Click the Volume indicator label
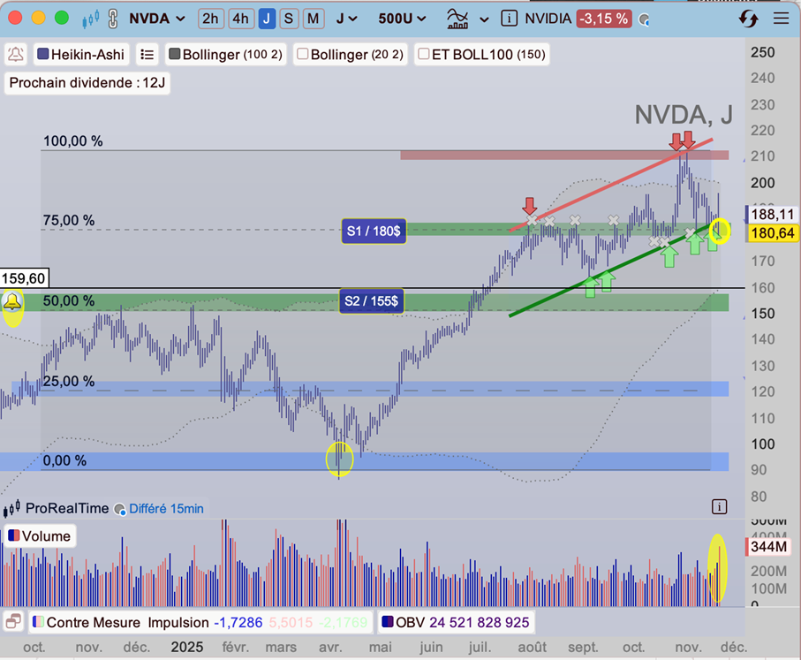The height and width of the screenshot is (660, 801). [x=46, y=535]
